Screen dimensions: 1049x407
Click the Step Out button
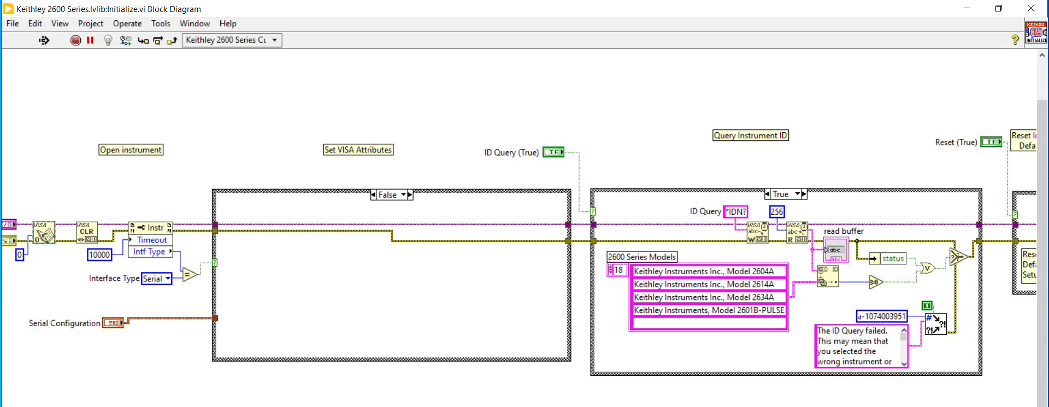[172, 40]
